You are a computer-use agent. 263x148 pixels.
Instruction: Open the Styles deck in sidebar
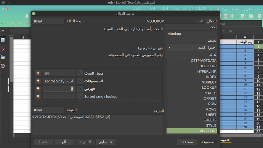(3, 49)
